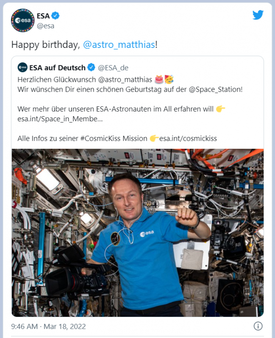Open the tweet info icon
The height and width of the screenshot is (338, 275).
pyautogui.click(x=258, y=326)
